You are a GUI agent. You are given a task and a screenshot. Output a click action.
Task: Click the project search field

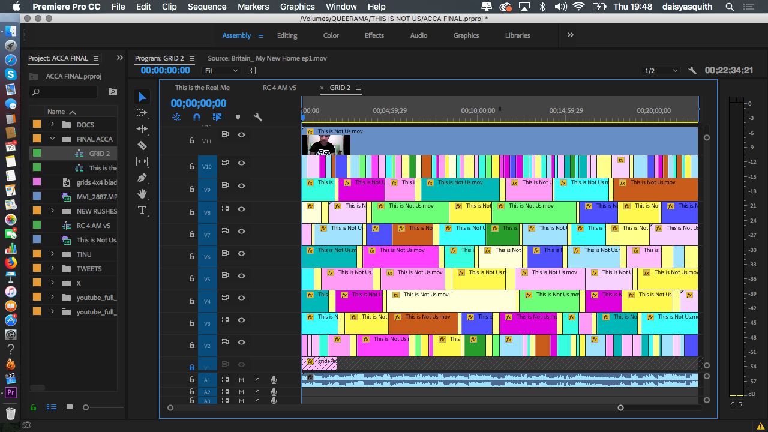coord(64,92)
